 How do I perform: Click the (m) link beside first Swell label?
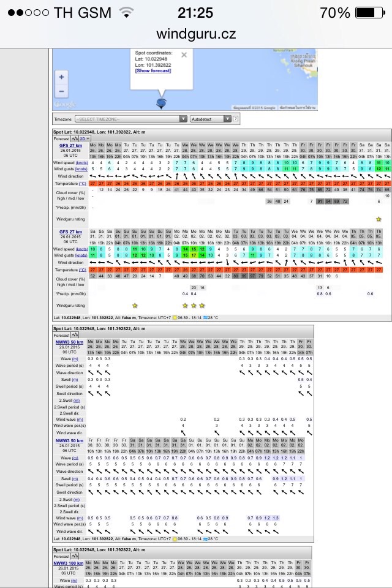tap(76, 380)
